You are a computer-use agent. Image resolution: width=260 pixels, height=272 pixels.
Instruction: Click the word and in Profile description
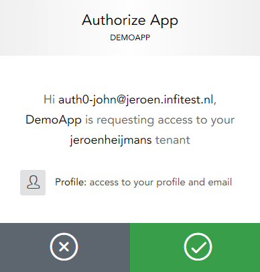pyautogui.click(x=196, y=182)
